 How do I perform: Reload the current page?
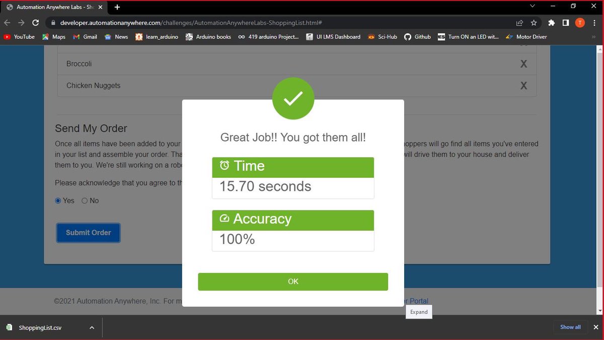click(35, 23)
